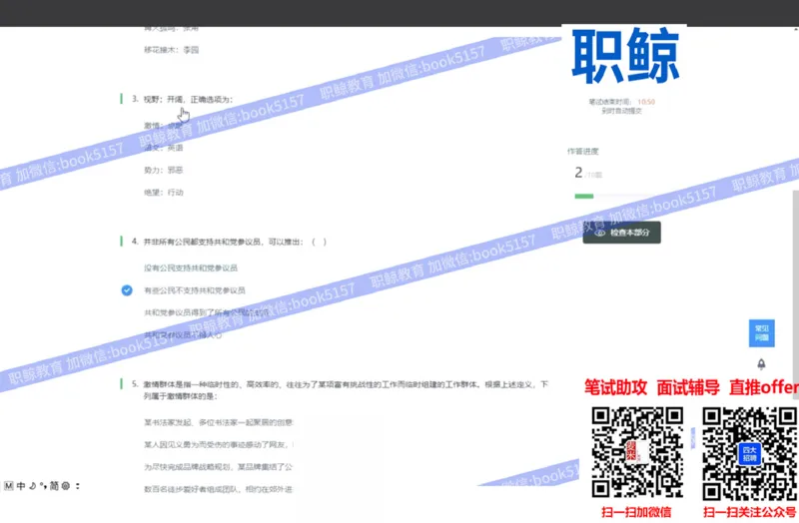Choose option 势力：邪恶 in question 3
Viewport: 799px width, 523px height.
pos(163,170)
